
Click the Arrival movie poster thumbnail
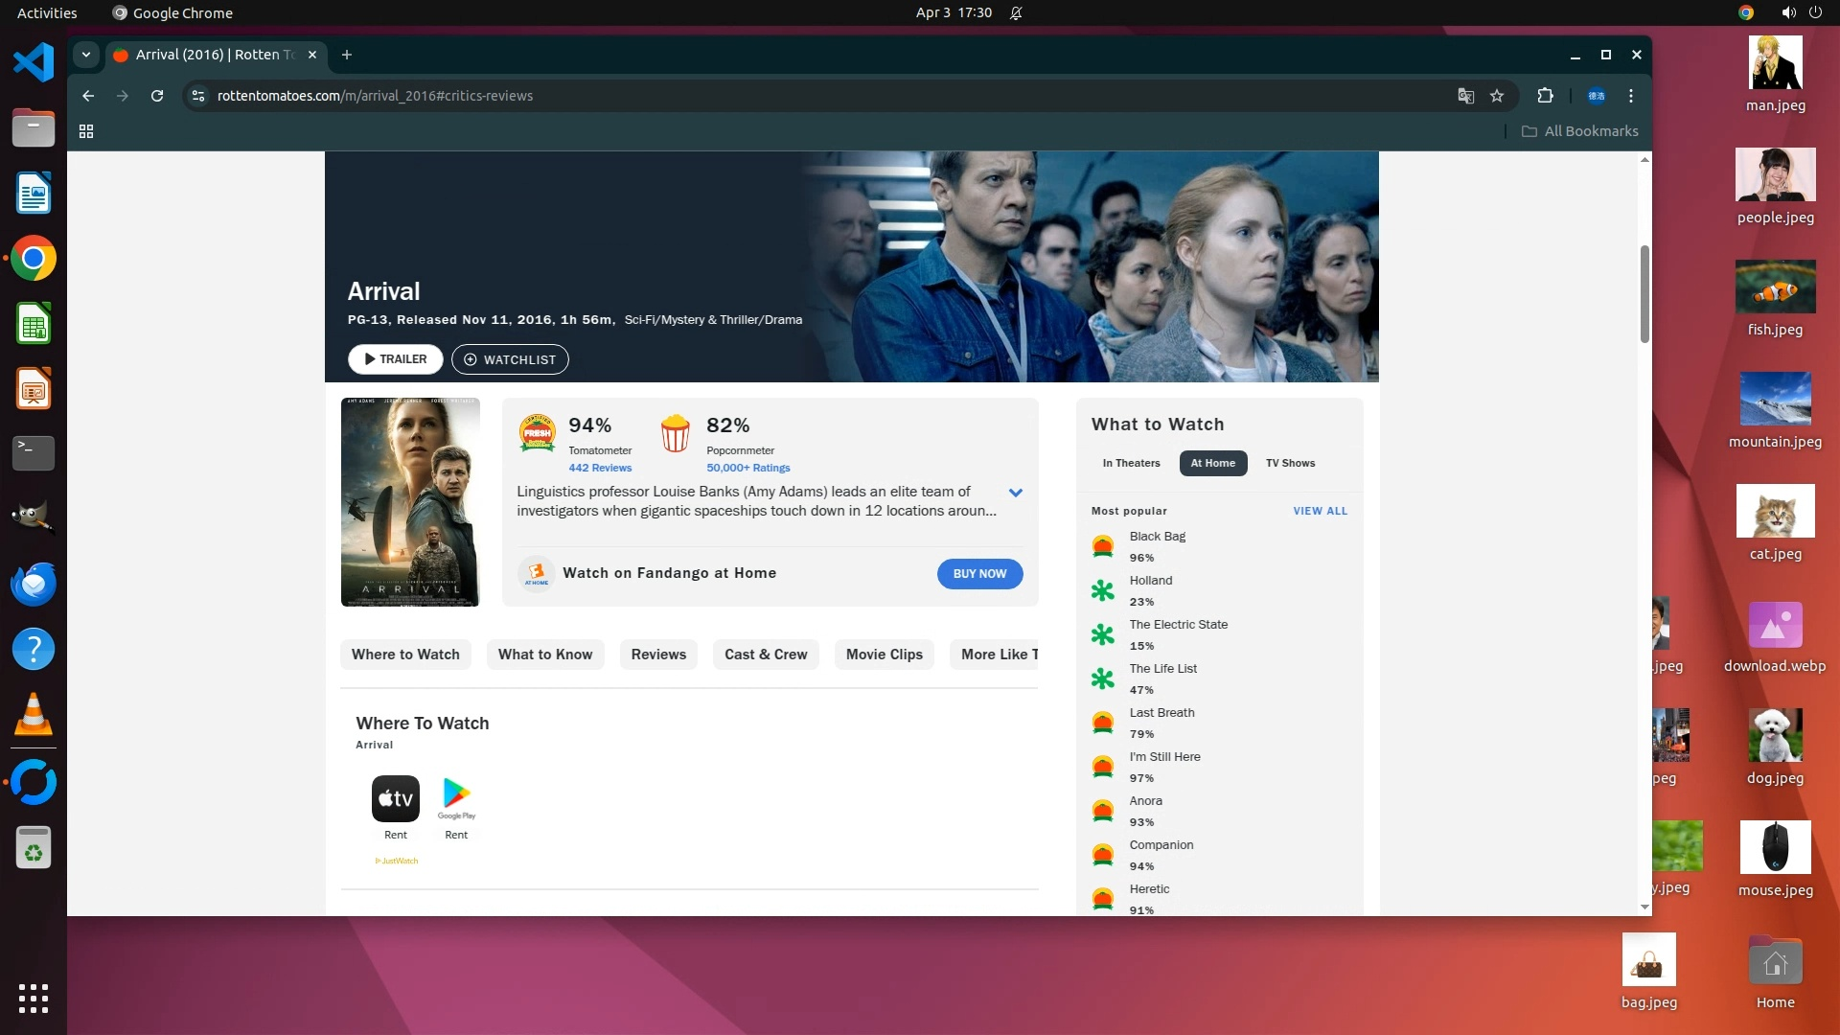[x=410, y=502]
